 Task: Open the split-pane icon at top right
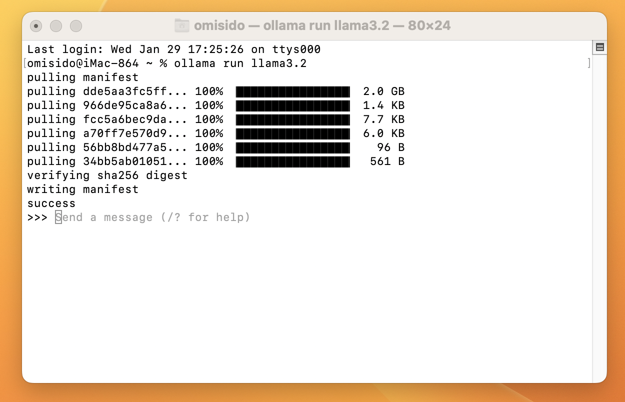(x=599, y=46)
